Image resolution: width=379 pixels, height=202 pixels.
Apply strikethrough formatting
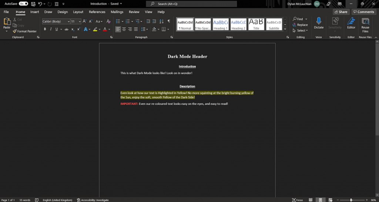coord(66,30)
